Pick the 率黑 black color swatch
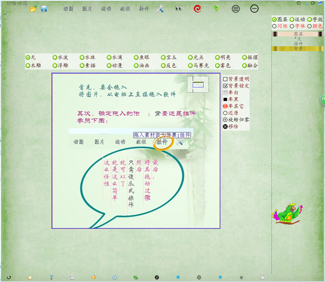This screenshot has width=325, height=282. 225,99
